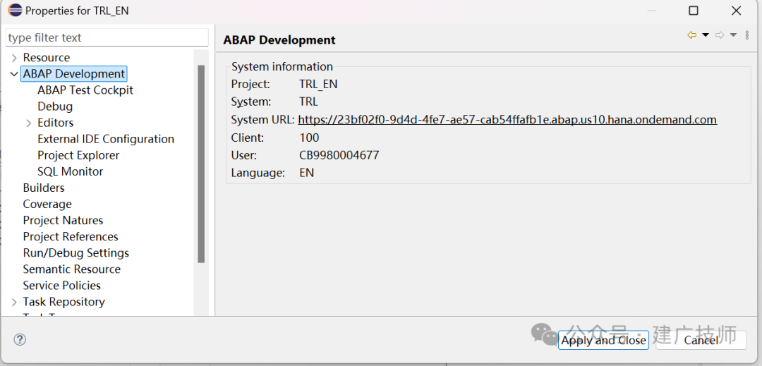Select Service Policies in the tree
This screenshot has height=366, width=762.
coord(61,286)
